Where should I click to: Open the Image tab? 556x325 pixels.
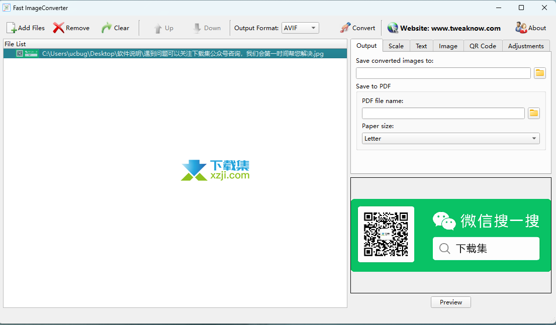[448, 46]
